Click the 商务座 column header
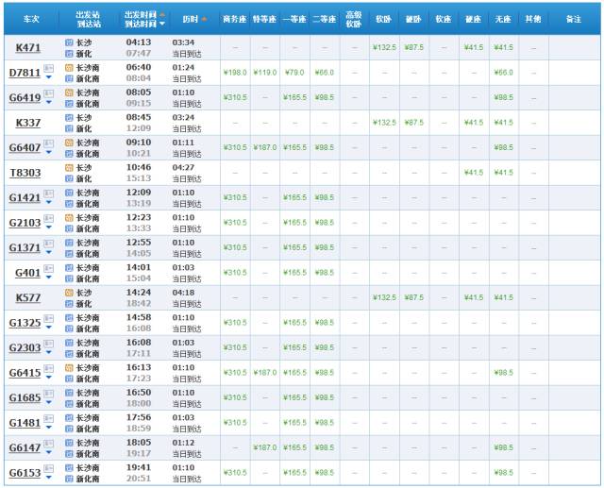The height and width of the screenshot is (488, 604). 235,19
